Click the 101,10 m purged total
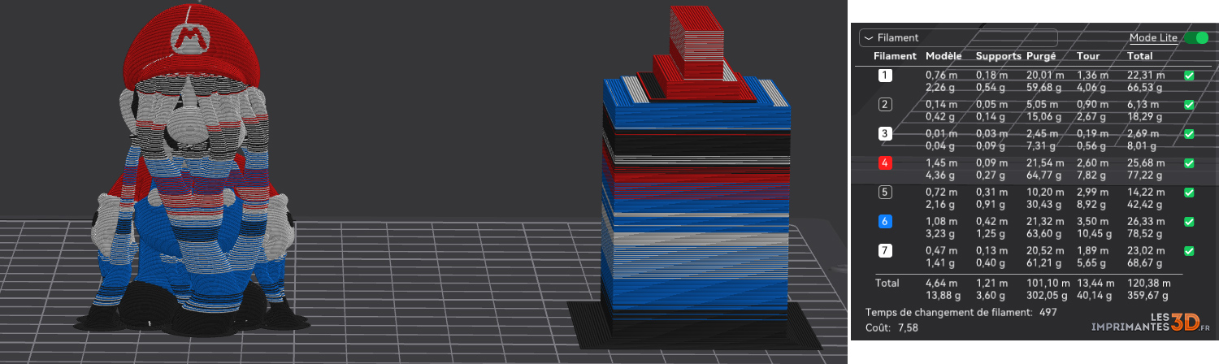This screenshot has height=364, width=1219. [x=1048, y=283]
